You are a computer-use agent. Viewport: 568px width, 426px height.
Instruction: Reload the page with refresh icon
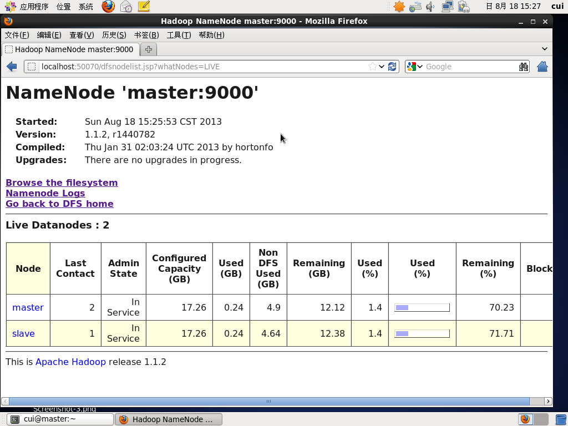[x=392, y=67]
